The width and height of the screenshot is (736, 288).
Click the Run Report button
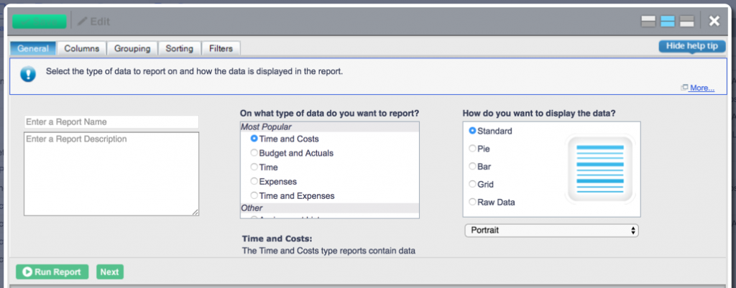(x=52, y=272)
